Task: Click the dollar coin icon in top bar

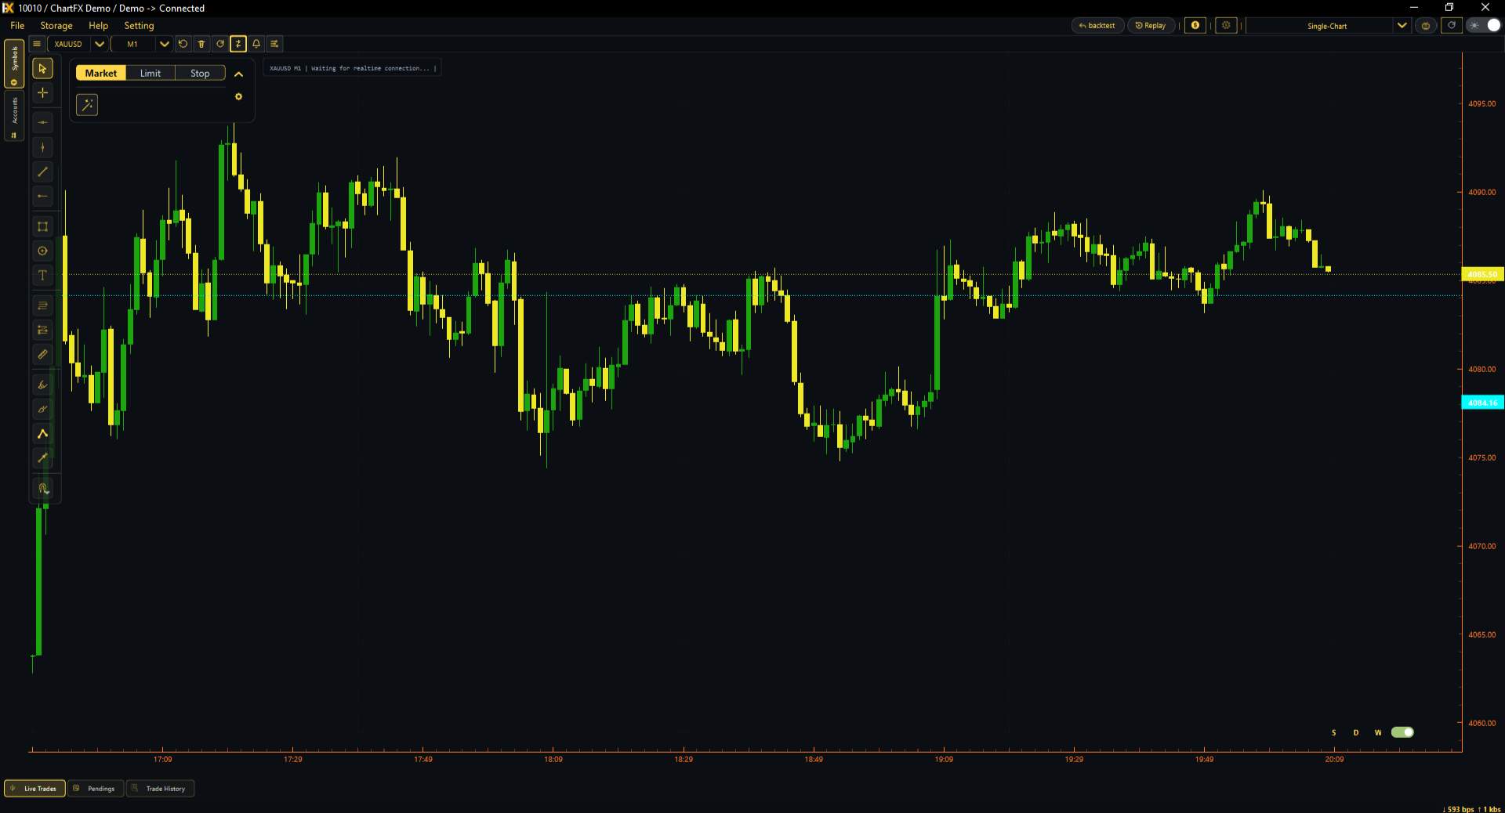Action: click(1195, 26)
